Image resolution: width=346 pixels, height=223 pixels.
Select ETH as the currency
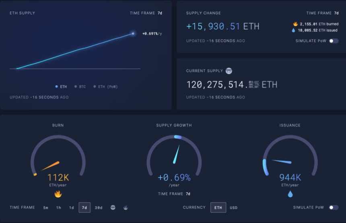218,208
